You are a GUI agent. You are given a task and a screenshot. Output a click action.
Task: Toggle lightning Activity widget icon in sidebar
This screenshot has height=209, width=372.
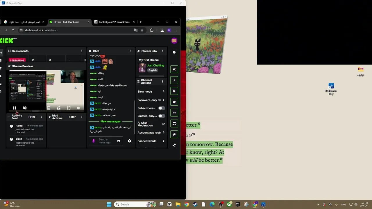174,80
